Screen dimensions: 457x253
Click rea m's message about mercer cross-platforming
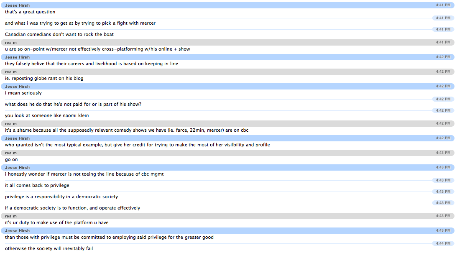pos(97,49)
